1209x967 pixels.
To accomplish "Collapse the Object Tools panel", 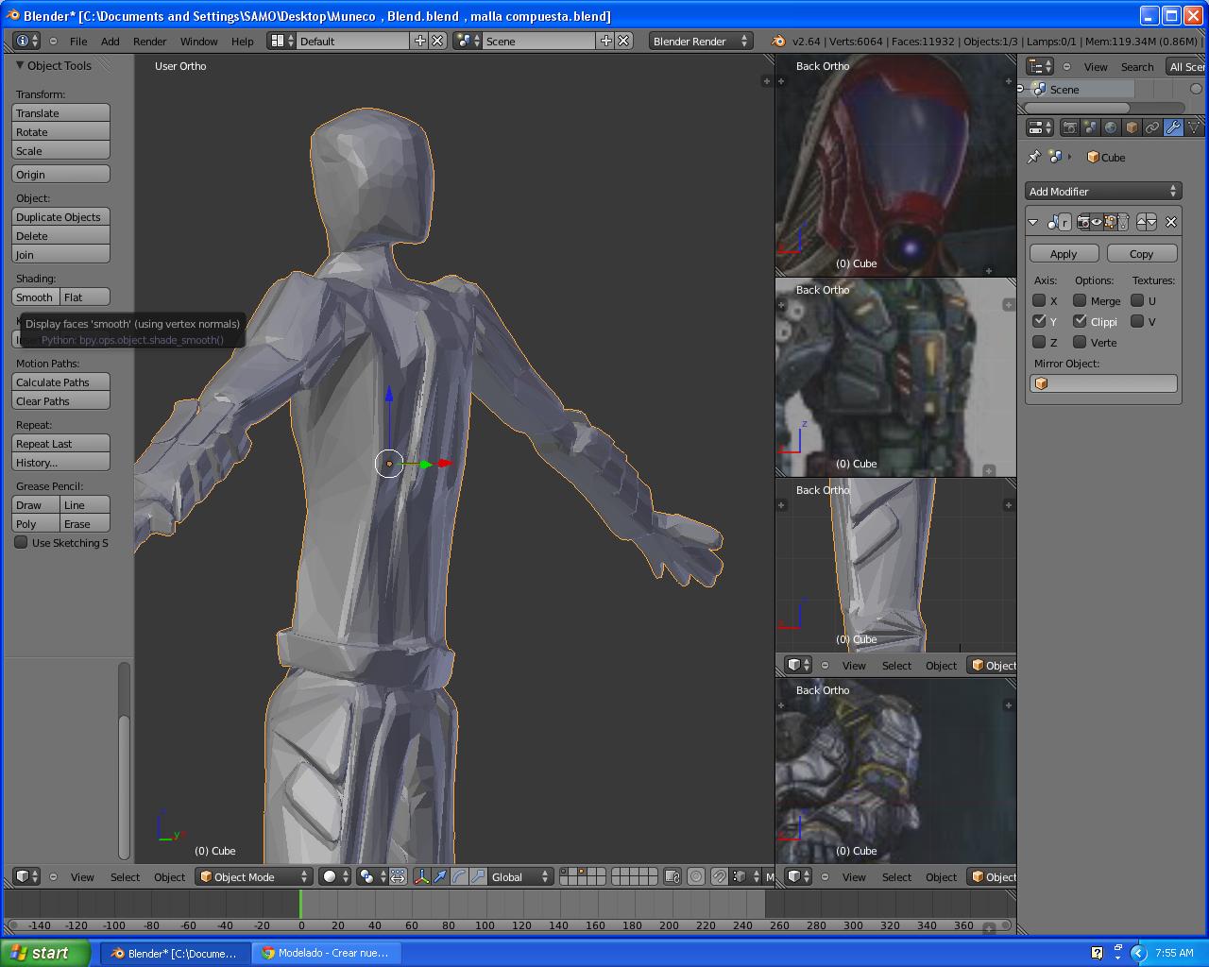I will [x=20, y=65].
